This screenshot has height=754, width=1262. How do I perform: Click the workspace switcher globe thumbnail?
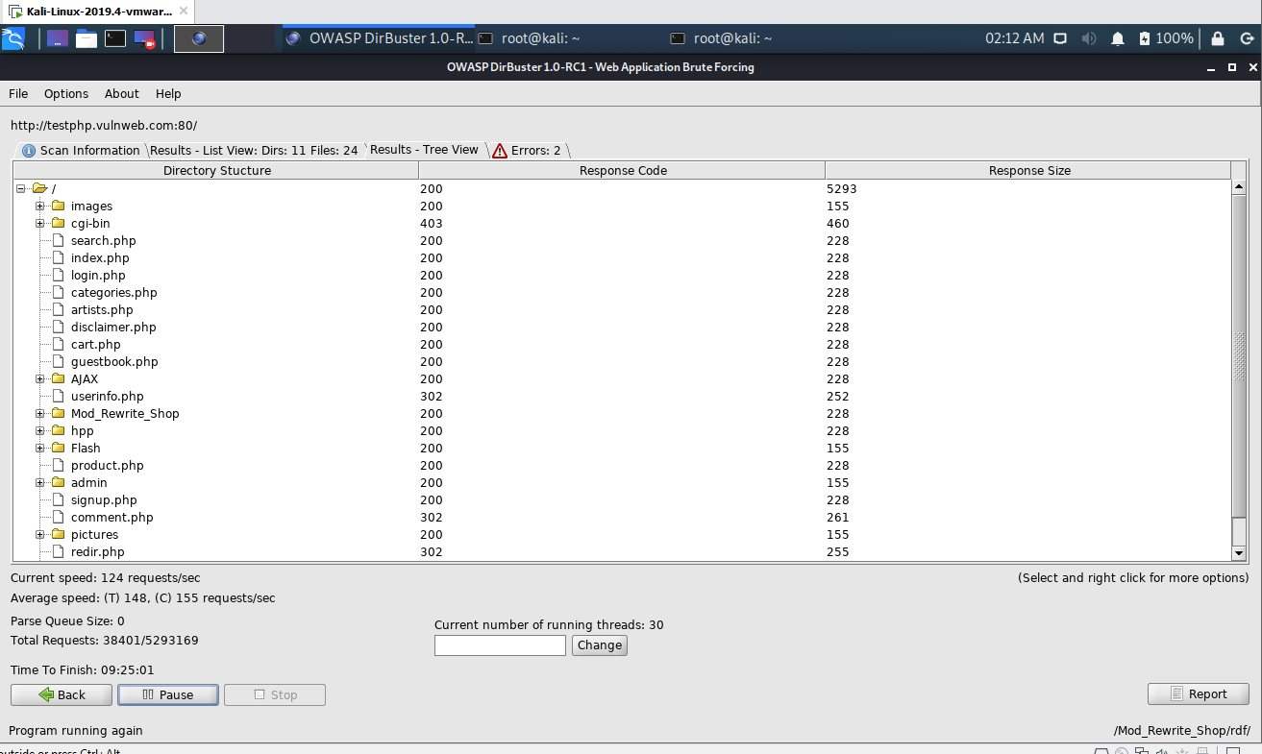coord(199,38)
